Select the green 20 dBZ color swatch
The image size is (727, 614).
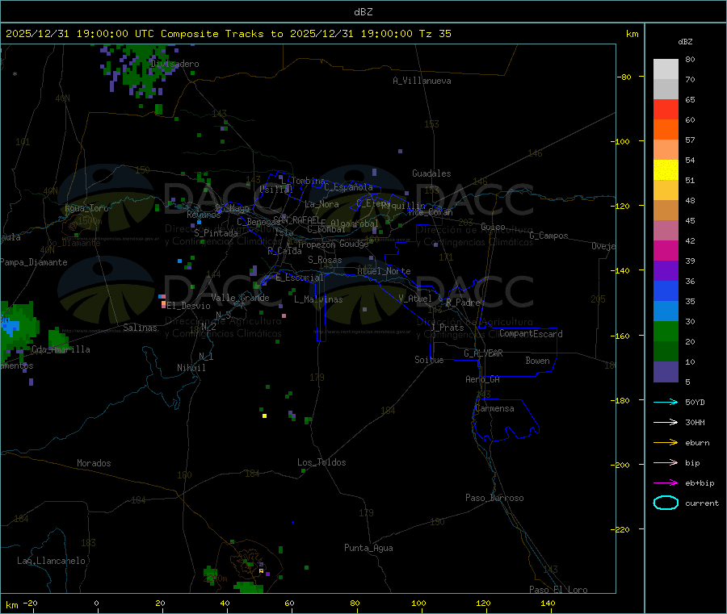tap(666, 331)
